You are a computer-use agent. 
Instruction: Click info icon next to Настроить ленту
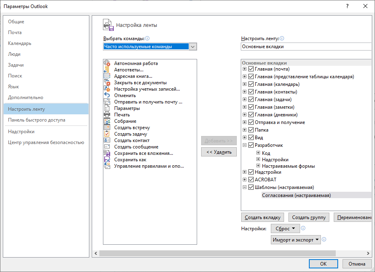282,38
